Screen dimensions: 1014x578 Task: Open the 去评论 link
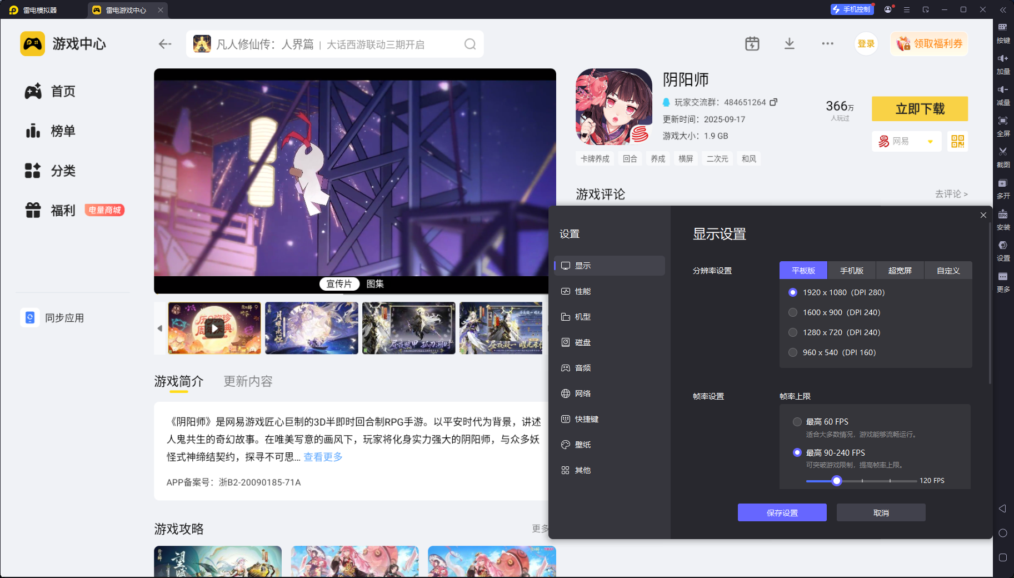[x=951, y=194]
